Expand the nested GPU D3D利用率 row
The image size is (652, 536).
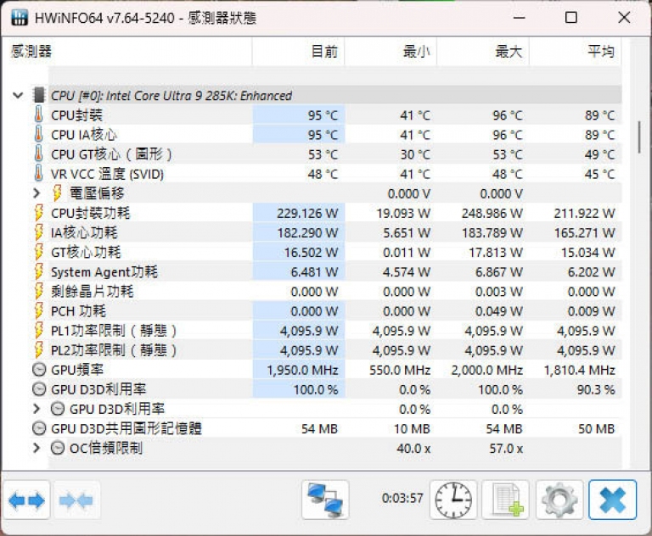(x=37, y=410)
